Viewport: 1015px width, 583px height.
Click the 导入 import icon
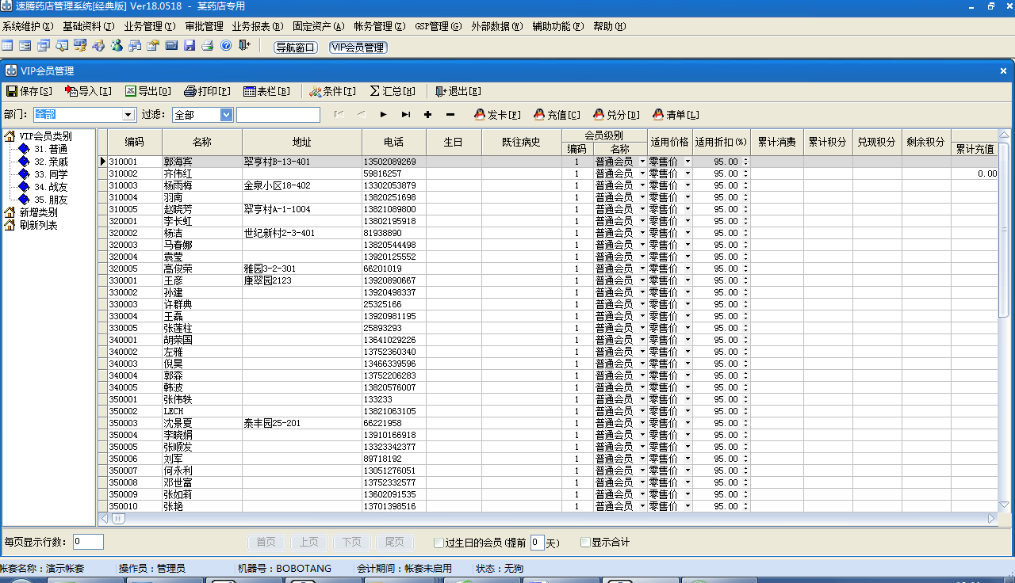tap(71, 91)
